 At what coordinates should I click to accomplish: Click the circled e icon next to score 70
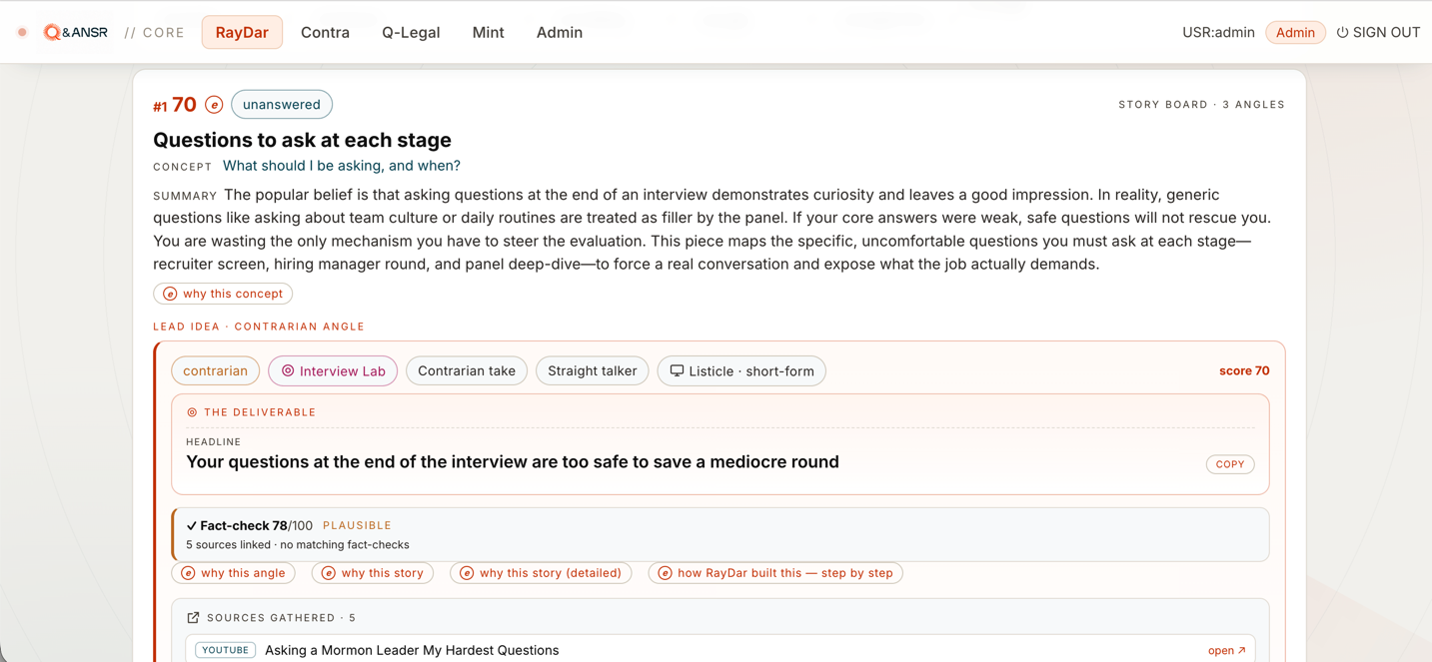coord(214,105)
